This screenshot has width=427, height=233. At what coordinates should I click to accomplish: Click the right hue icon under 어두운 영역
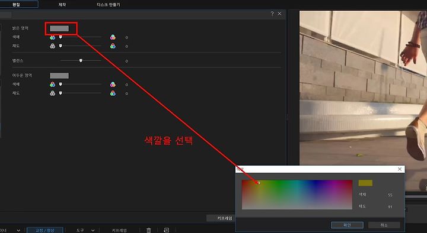point(113,85)
